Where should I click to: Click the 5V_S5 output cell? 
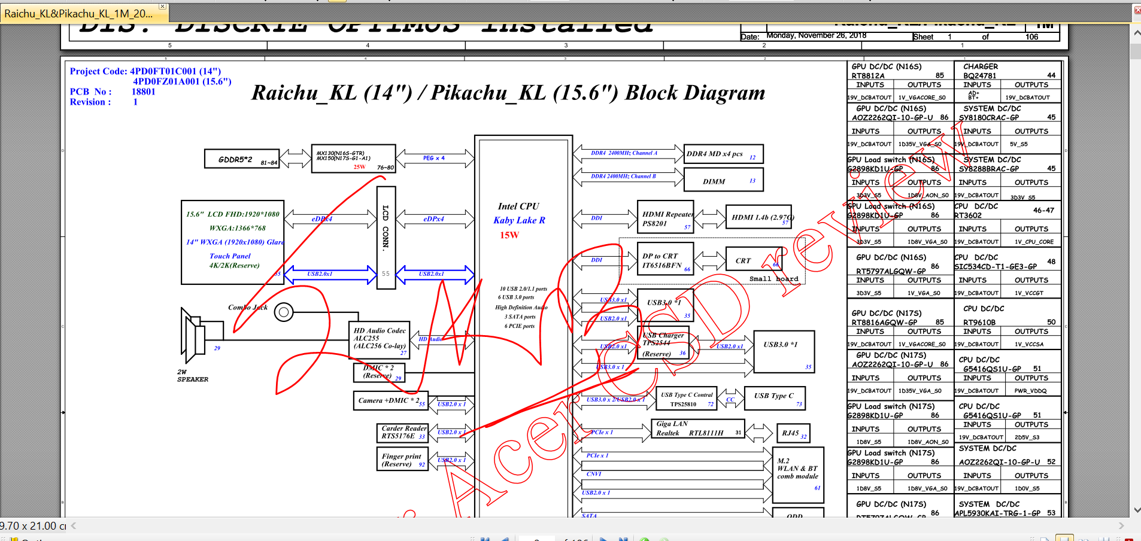1019,144
